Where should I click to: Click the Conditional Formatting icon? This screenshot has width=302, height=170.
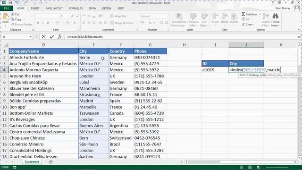(179, 16)
